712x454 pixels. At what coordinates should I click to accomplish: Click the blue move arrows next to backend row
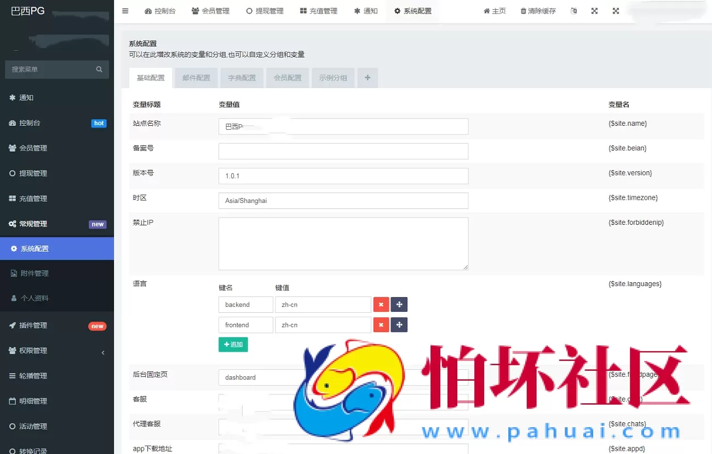[x=399, y=304]
